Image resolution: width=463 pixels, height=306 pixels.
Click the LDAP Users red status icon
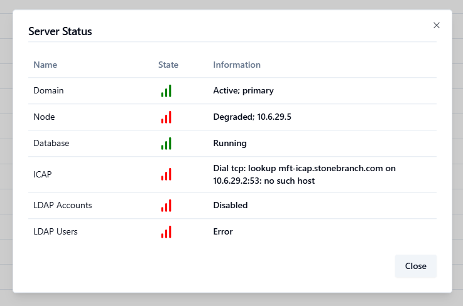point(166,232)
